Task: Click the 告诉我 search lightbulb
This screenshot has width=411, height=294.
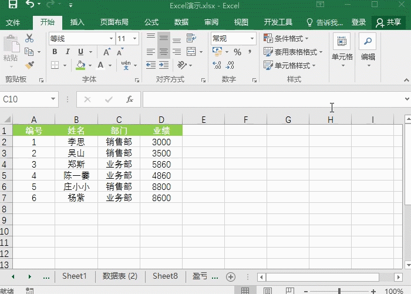Action: click(x=309, y=22)
